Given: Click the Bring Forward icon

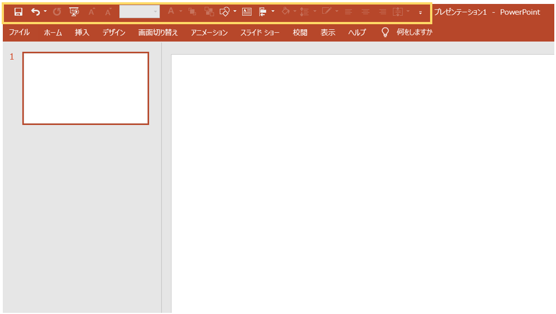Looking at the screenshot, I should point(192,12).
